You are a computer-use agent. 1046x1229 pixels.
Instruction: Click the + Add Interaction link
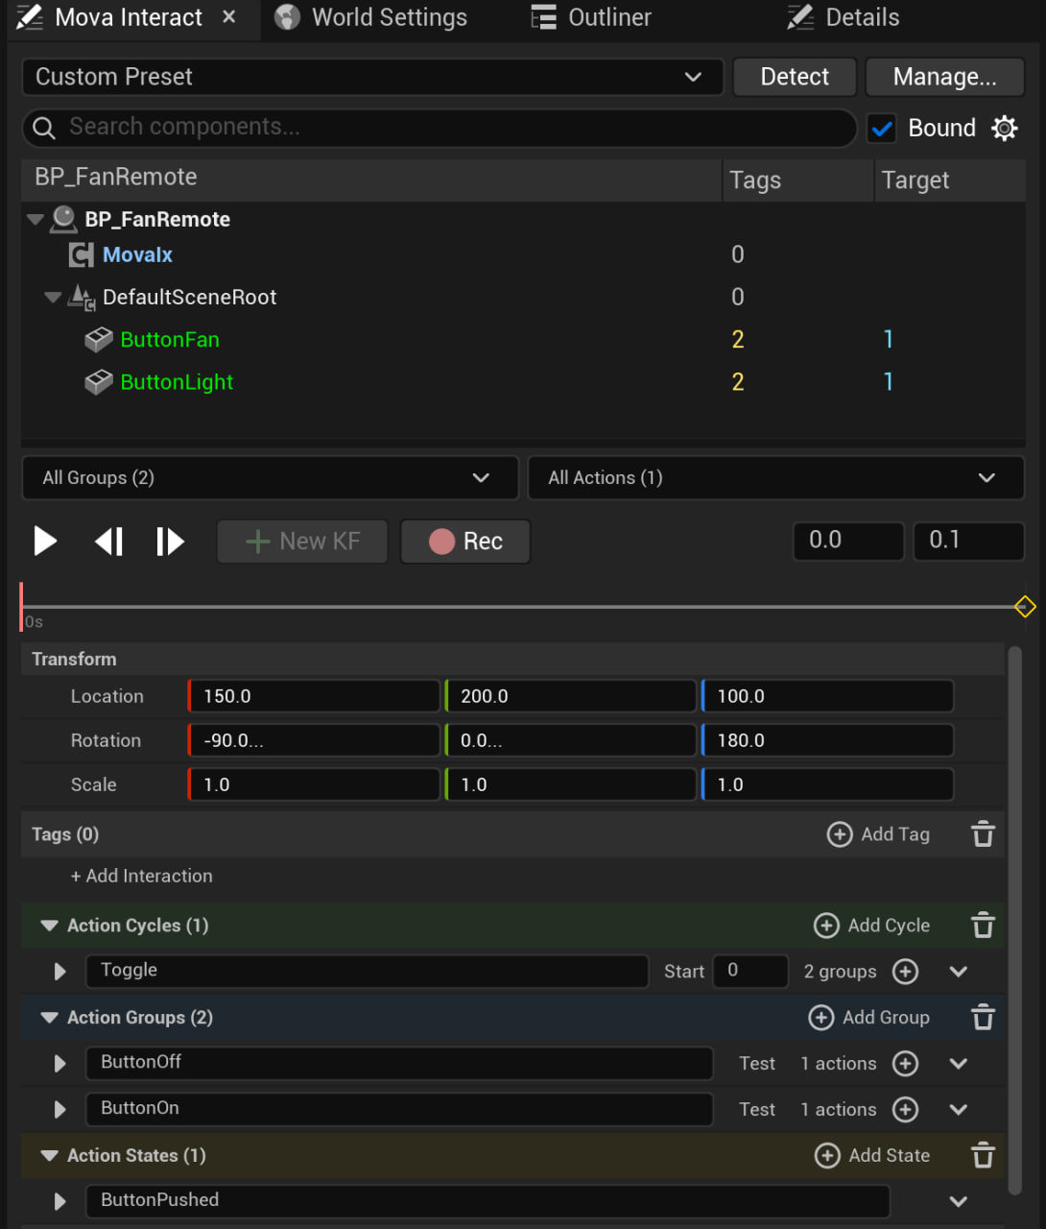[x=141, y=876]
